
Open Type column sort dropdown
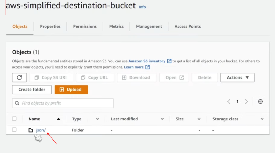pos(97,119)
